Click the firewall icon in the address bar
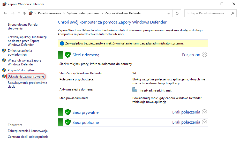The height and width of the screenshot is (144, 240). tap(31, 13)
